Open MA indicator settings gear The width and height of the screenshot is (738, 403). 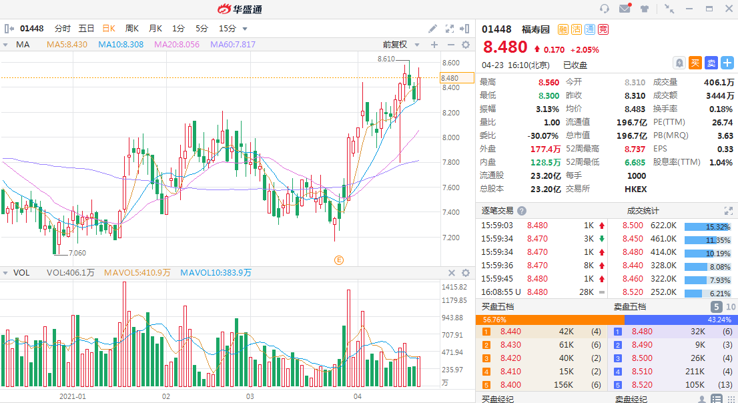pos(466,45)
